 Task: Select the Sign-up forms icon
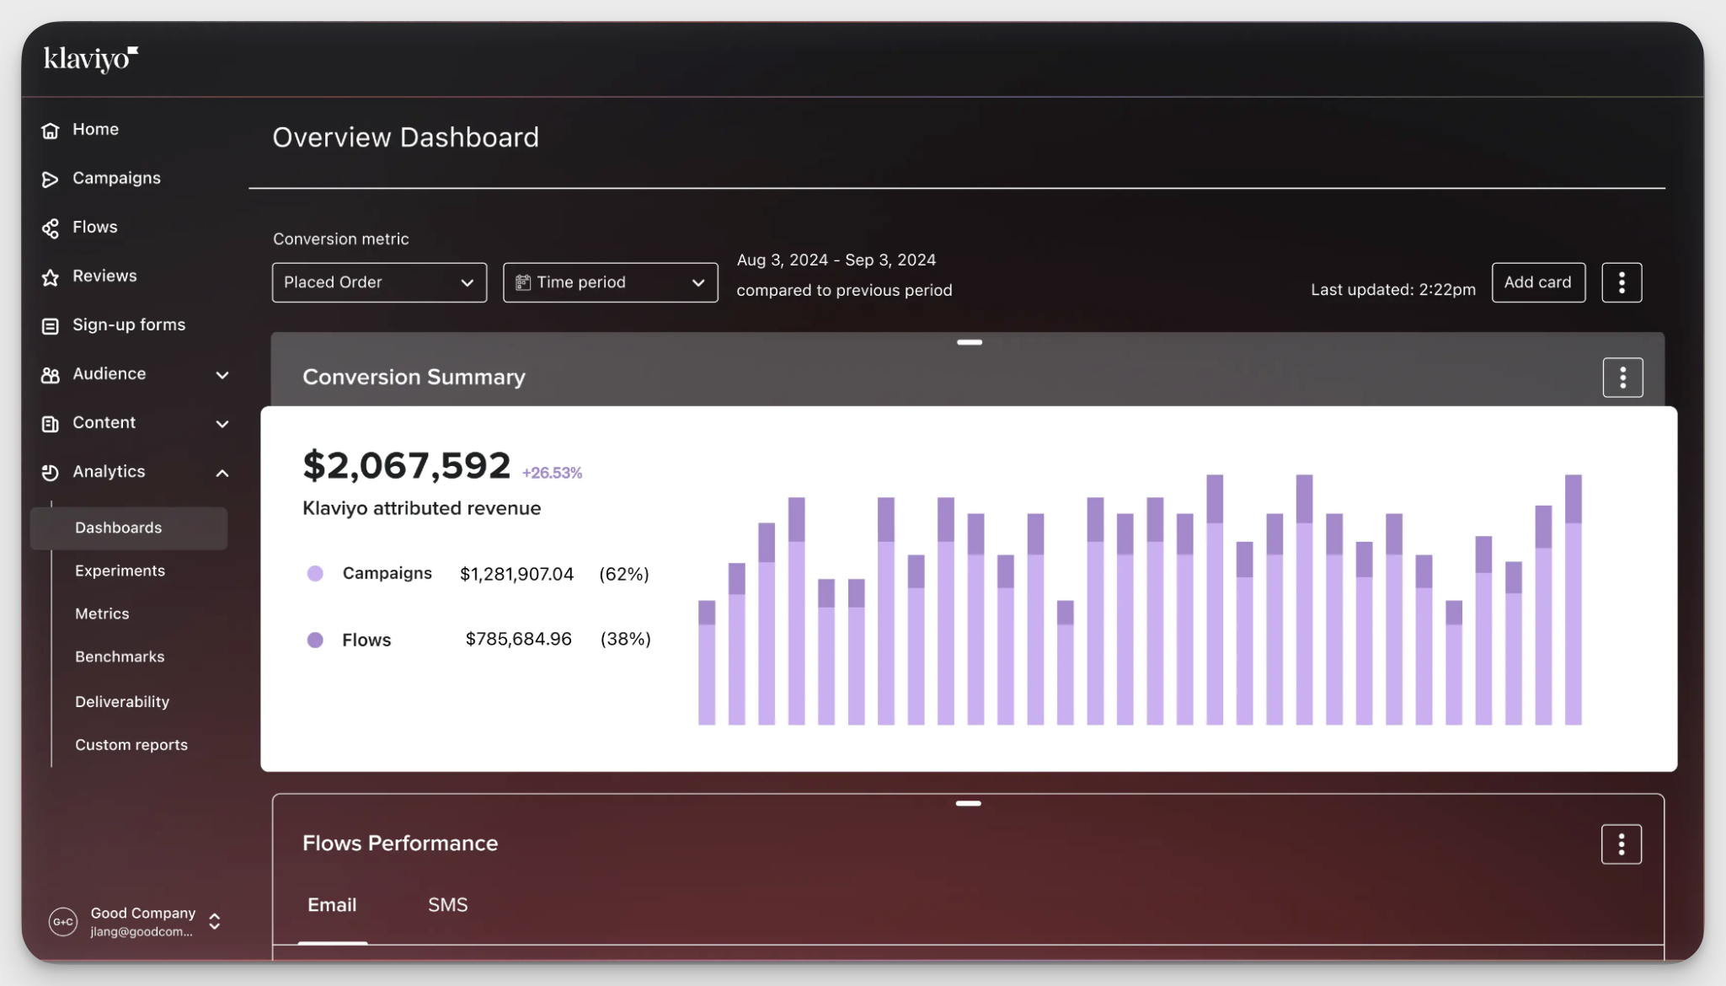pyautogui.click(x=50, y=324)
